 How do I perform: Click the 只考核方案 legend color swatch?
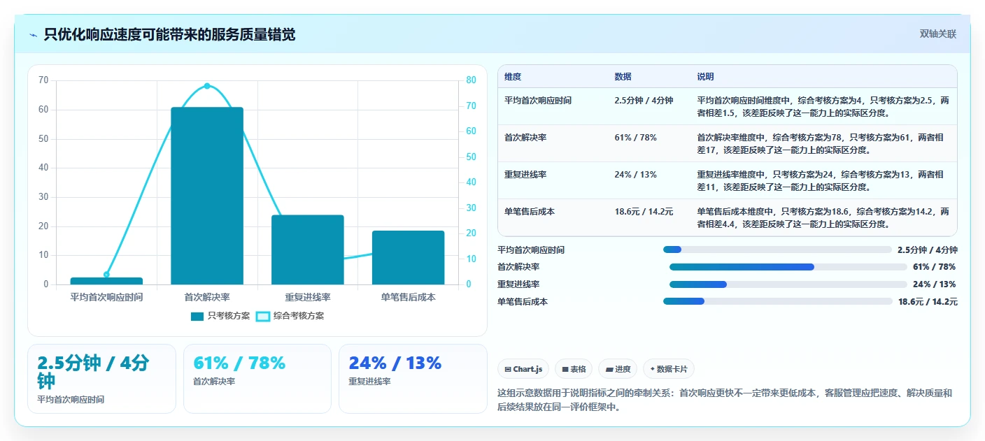point(197,316)
